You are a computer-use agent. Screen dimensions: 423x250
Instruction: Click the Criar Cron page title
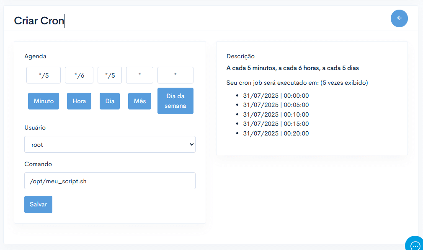tap(39, 21)
